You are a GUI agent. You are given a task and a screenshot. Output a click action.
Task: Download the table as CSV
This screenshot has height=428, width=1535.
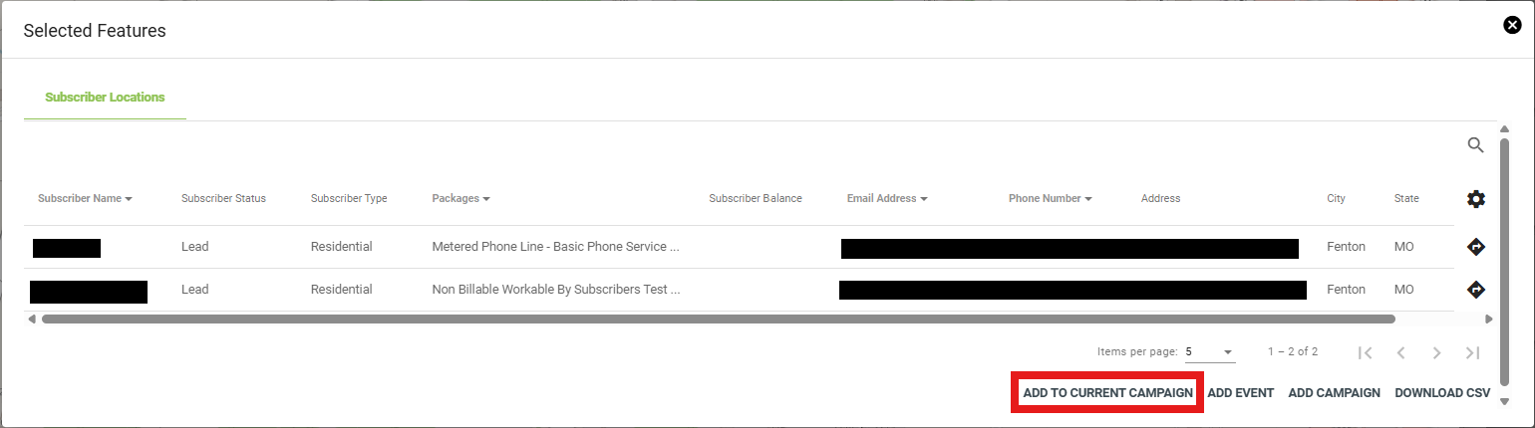click(x=1442, y=393)
